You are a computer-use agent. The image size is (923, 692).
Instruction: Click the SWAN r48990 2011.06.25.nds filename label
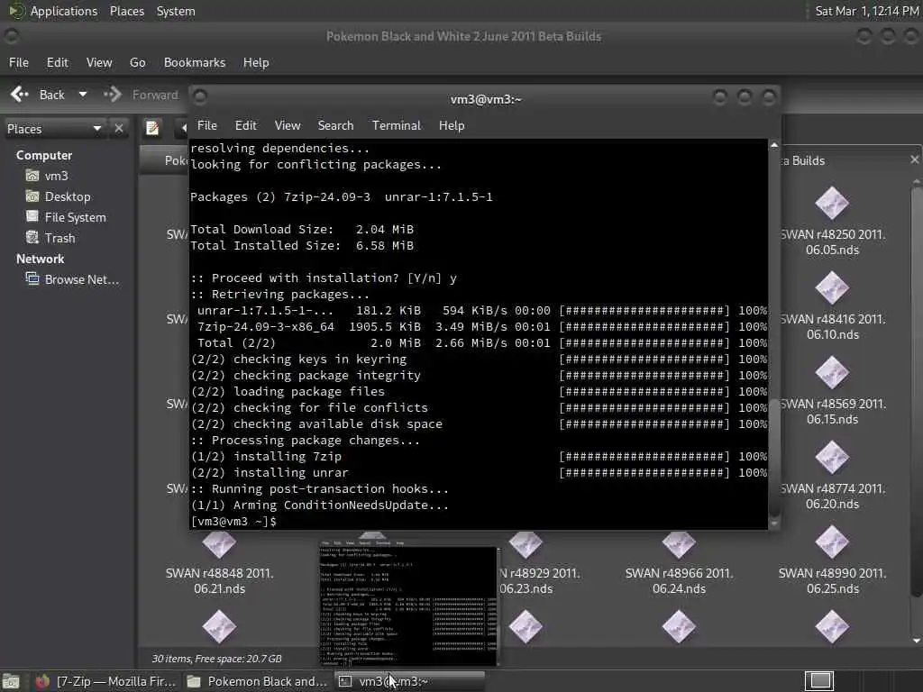(x=832, y=581)
